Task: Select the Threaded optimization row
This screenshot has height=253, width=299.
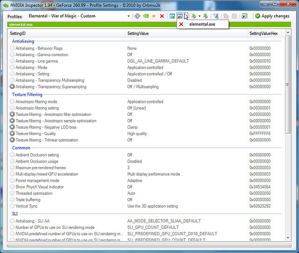Action: coord(146,193)
